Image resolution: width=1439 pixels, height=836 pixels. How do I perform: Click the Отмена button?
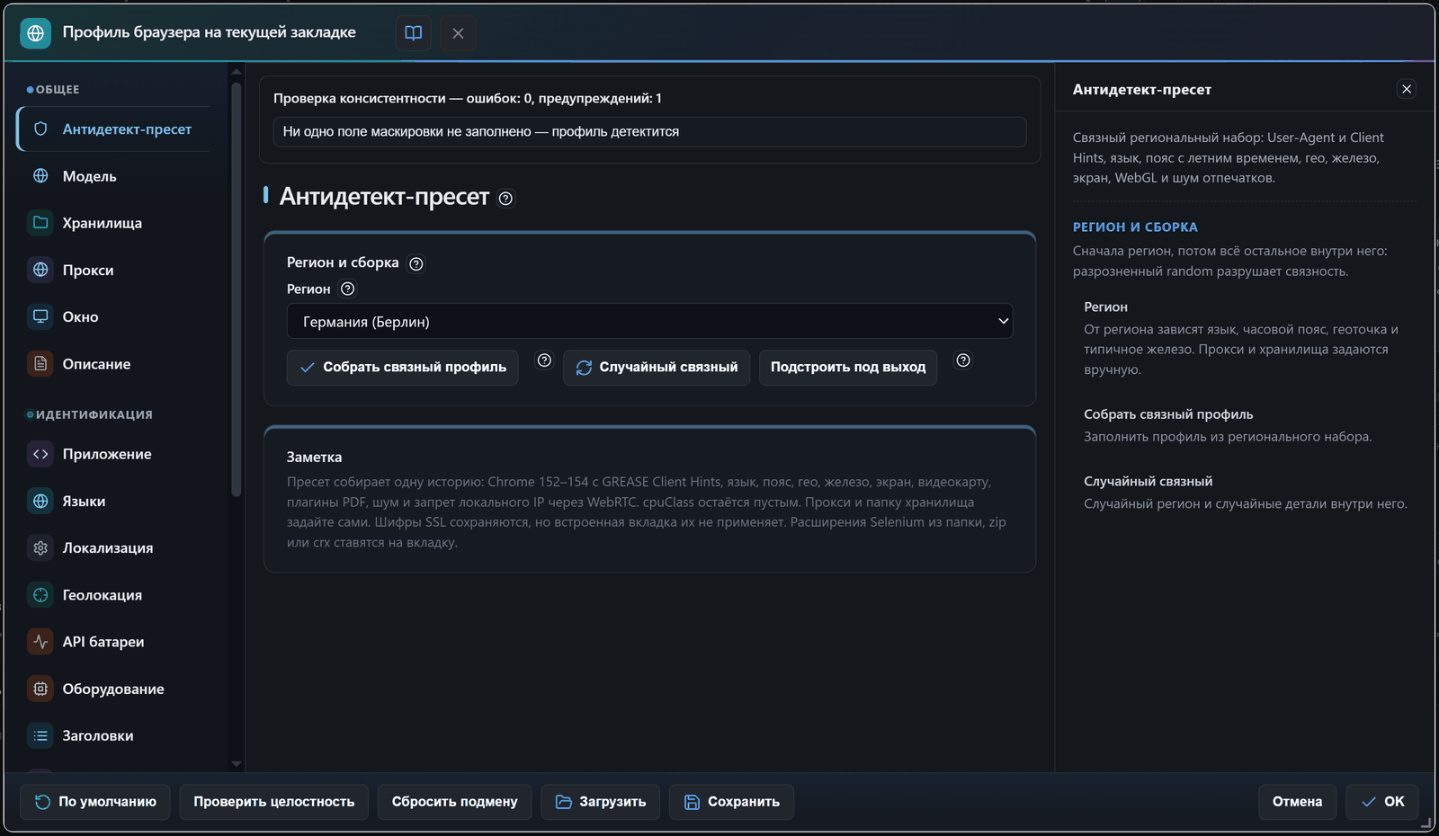point(1297,802)
